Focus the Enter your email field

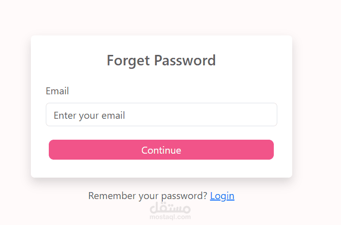click(161, 114)
